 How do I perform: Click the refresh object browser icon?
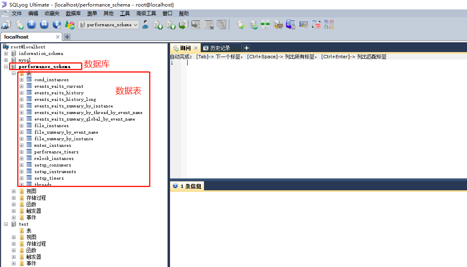(x=70, y=25)
